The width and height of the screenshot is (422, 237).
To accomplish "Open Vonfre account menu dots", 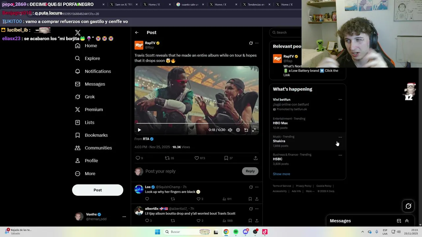I will 124,217.
